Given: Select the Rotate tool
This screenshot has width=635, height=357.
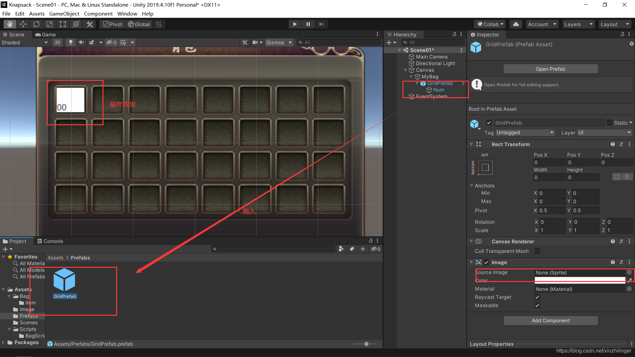Looking at the screenshot, I should (36, 24).
